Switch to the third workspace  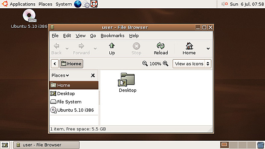click(x=242, y=145)
